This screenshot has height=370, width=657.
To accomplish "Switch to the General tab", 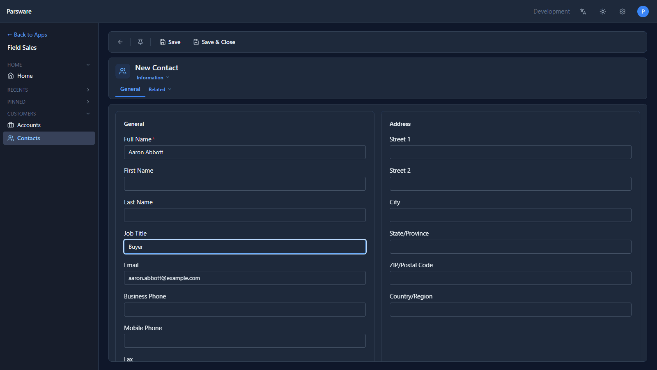I will [130, 89].
